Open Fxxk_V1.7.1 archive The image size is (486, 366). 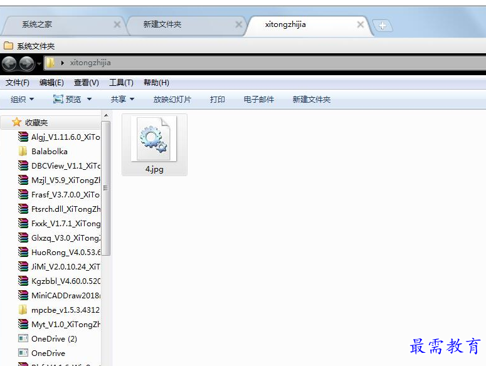(59, 224)
